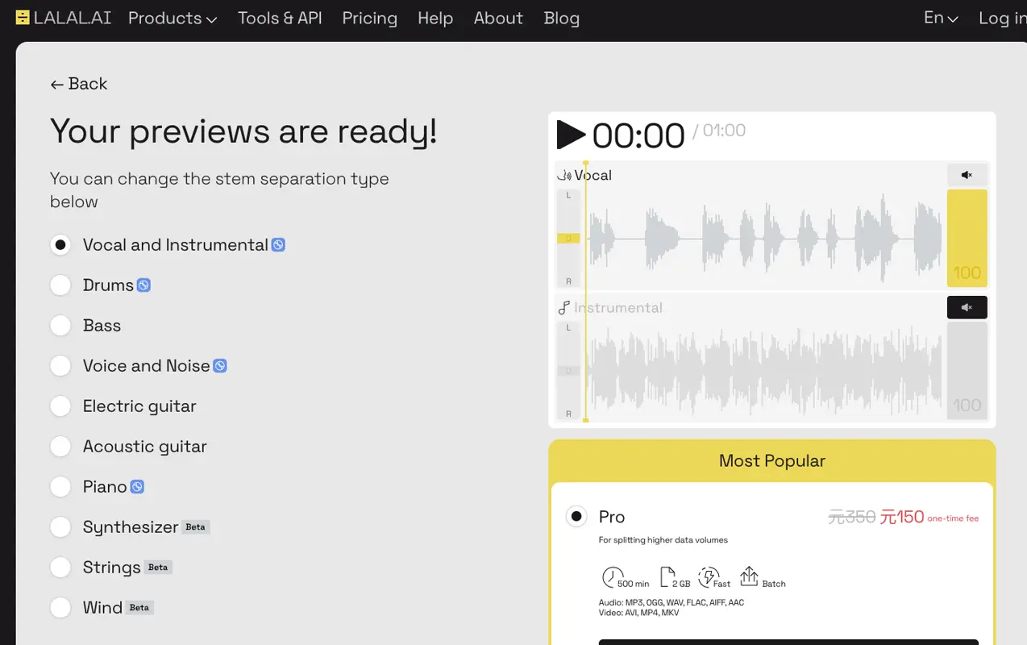The height and width of the screenshot is (645, 1027).
Task: Click the 'Your previews are ready!' heading
Action: 243,131
